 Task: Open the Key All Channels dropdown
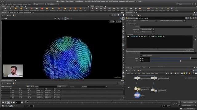coord(189,105)
